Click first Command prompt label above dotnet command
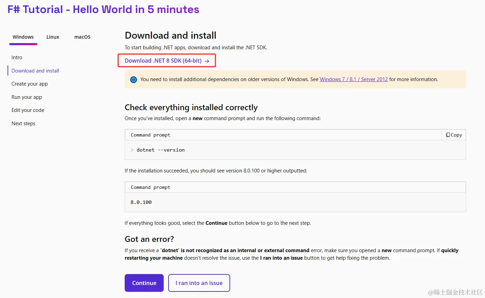This screenshot has height=298, width=485. (150, 135)
